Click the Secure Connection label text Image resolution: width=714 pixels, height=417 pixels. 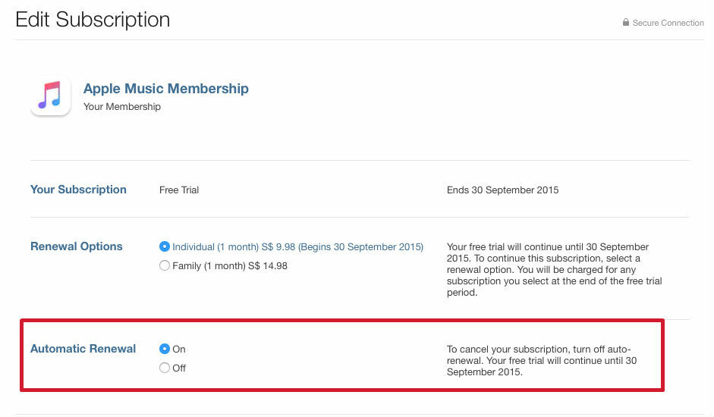tap(668, 23)
